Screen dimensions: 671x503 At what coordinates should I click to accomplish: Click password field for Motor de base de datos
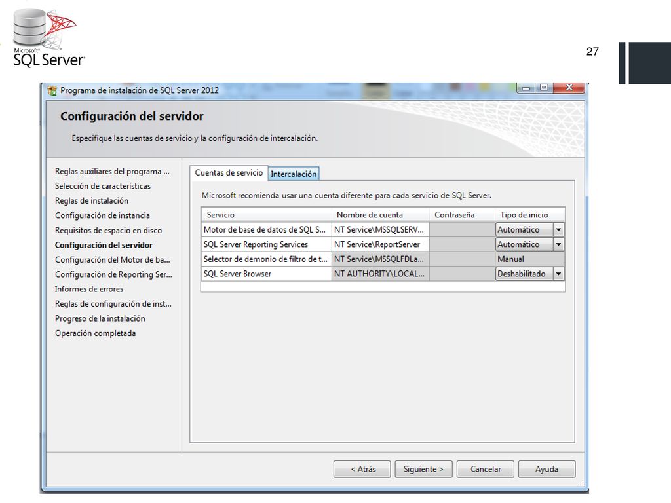[462, 230]
